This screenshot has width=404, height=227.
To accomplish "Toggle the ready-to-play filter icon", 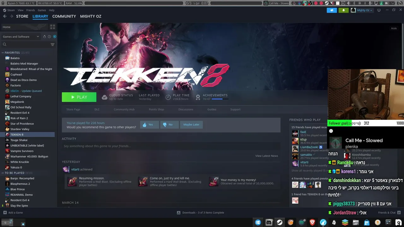I will (x=55, y=37).
